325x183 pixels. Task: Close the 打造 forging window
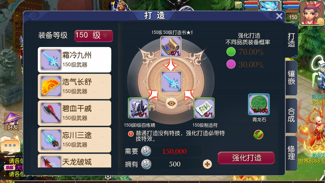pyautogui.click(x=279, y=16)
